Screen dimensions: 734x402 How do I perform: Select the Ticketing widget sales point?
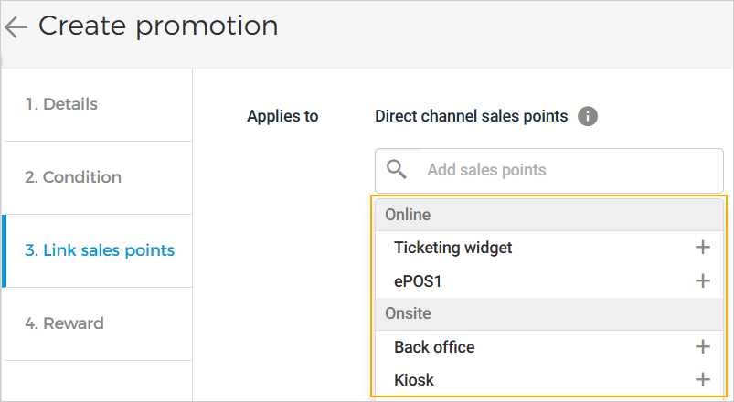pos(453,248)
